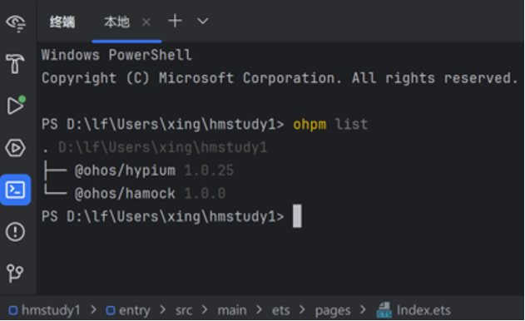The height and width of the screenshot is (321, 525).
Task: Expand chevron after main breadcrumb
Action: click(259, 310)
